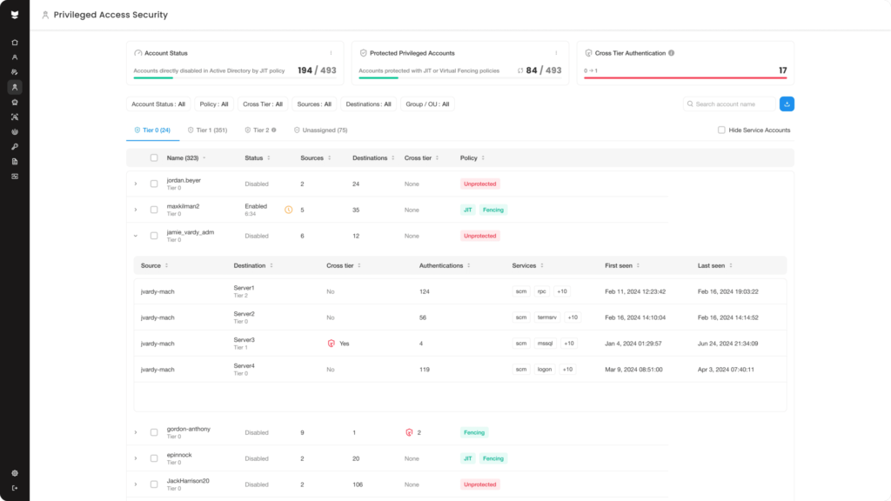Click the orange clock icon for maxkilman2
The height and width of the screenshot is (501, 891).
[x=289, y=210]
